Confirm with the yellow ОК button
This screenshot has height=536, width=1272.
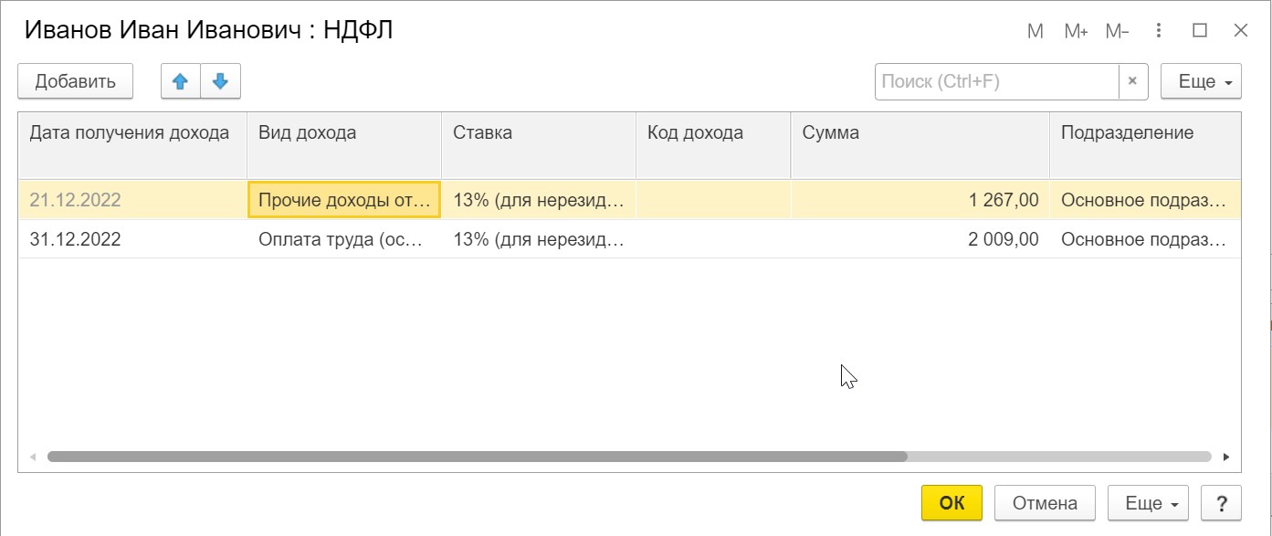[951, 503]
